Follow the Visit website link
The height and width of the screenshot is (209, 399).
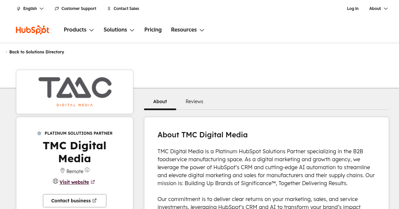tap(74, 182)
